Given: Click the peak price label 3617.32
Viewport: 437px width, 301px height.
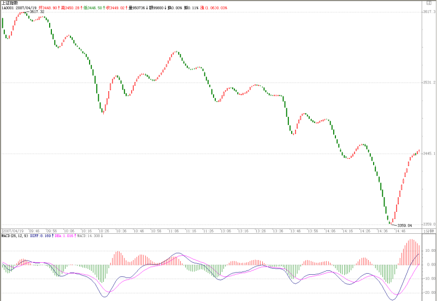Looking at the screenshot, I should pos(37,11).
